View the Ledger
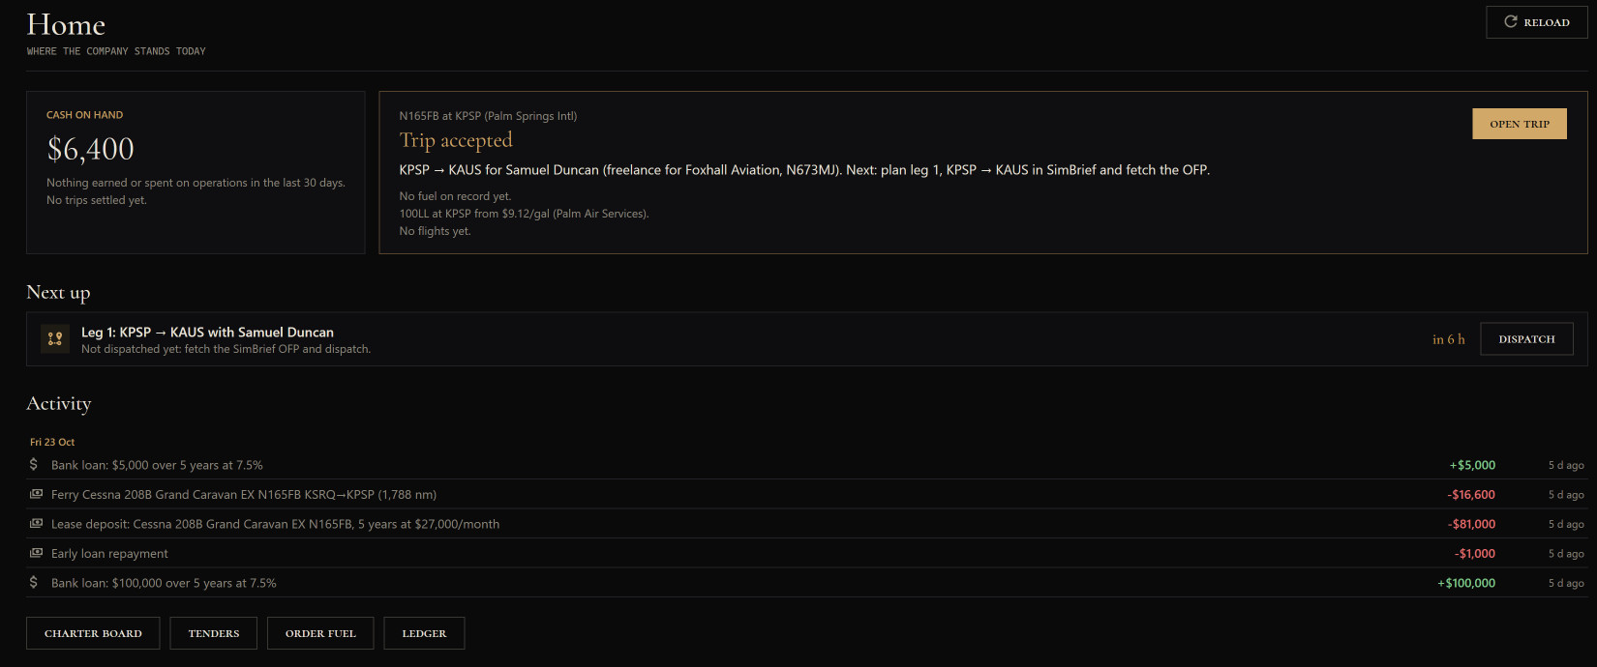The width and height of the screenshot is (1597, 667). pyautogui.click(x=424, y=633)
